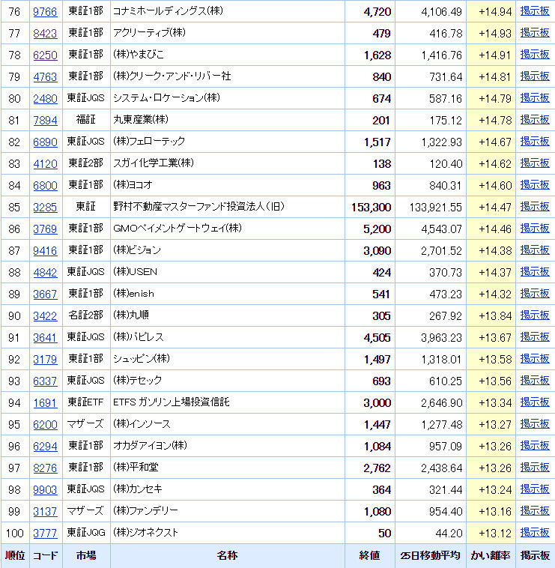The width and height of the screenshot is (555, 568).
Task: Click the かい離率 column header
Action: [x=491, y=555]
